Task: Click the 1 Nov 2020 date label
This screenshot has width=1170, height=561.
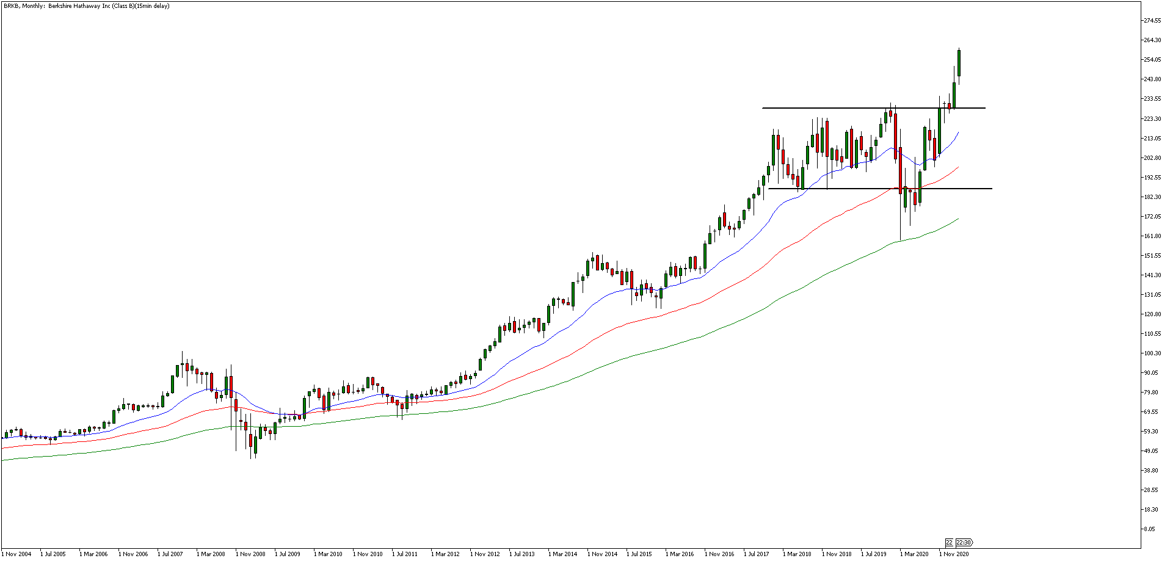Action: click(x=954, y=554)
